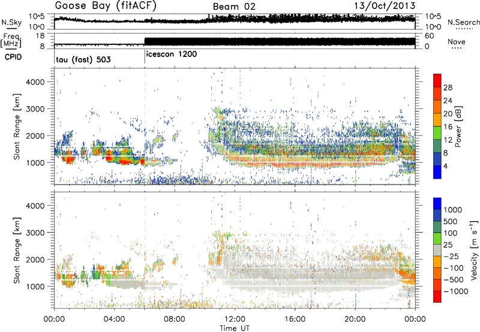Click the '1000' tick on velocity scale
The width and height of the screenshot is (480, 332).
pos(453,210)
